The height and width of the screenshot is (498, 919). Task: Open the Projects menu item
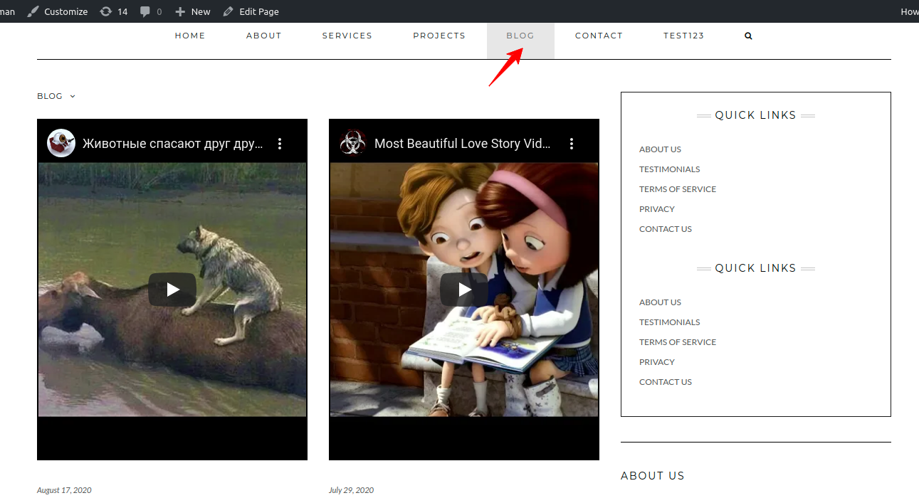click(439, 36)
